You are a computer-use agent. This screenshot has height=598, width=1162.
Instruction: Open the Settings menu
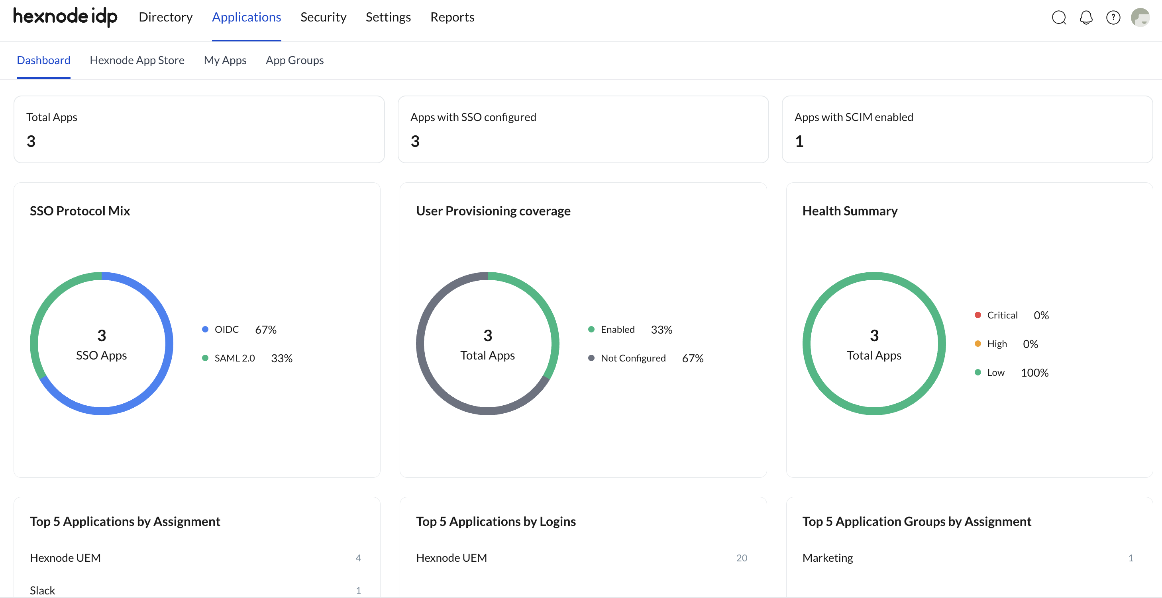point(388,17)
